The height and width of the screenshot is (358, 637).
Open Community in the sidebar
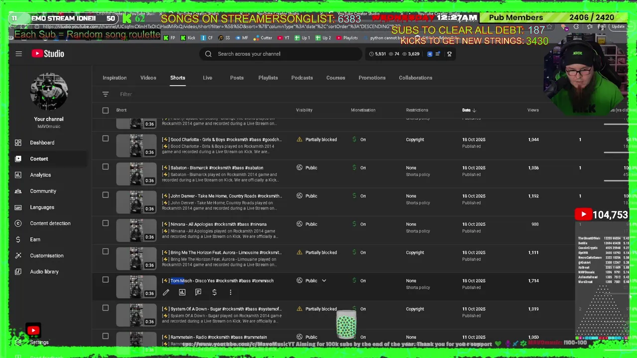[x=43, y=191]
